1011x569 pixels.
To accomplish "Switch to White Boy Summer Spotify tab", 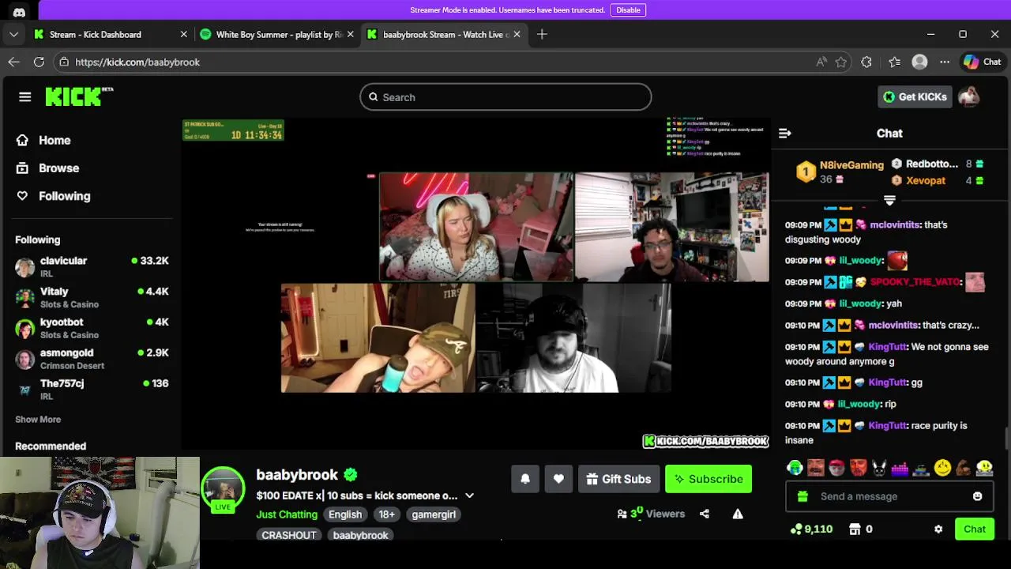I will point(278,34).
